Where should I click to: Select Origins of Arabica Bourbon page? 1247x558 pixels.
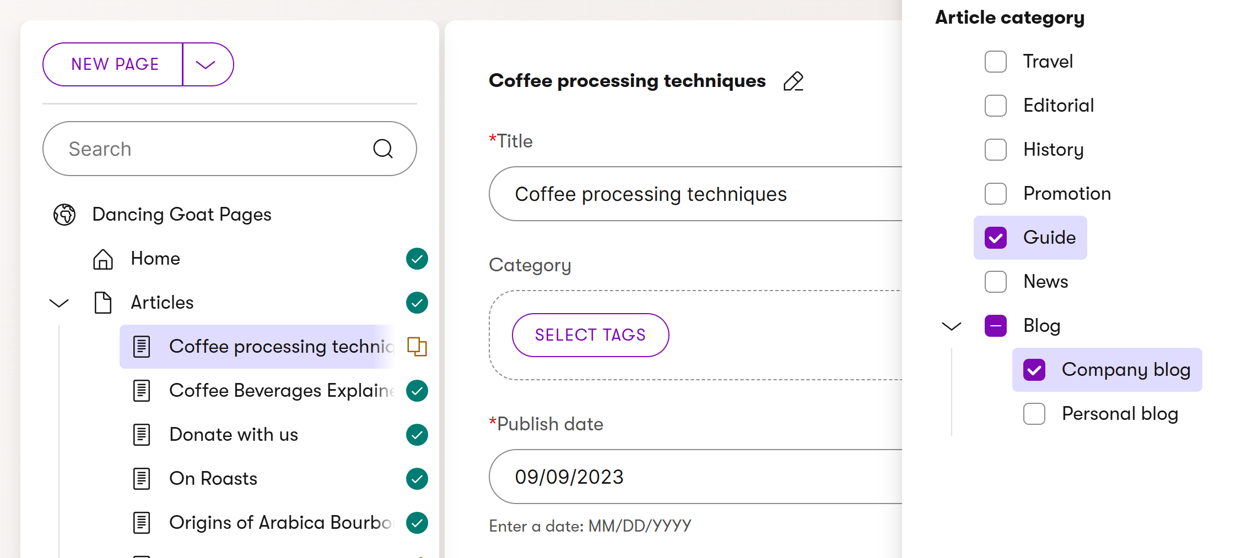pos(281,523)
